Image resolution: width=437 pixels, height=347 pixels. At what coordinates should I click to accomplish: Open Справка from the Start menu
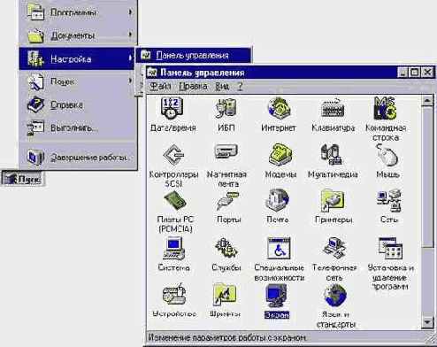(x=78, y=105)
